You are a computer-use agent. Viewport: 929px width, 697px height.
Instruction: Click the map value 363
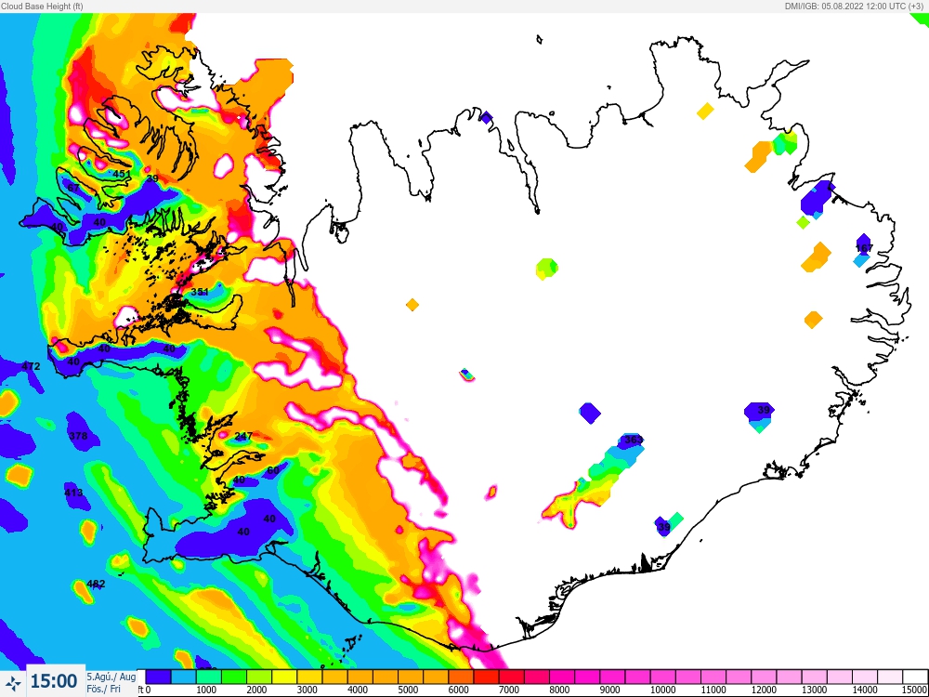(634, 440)
